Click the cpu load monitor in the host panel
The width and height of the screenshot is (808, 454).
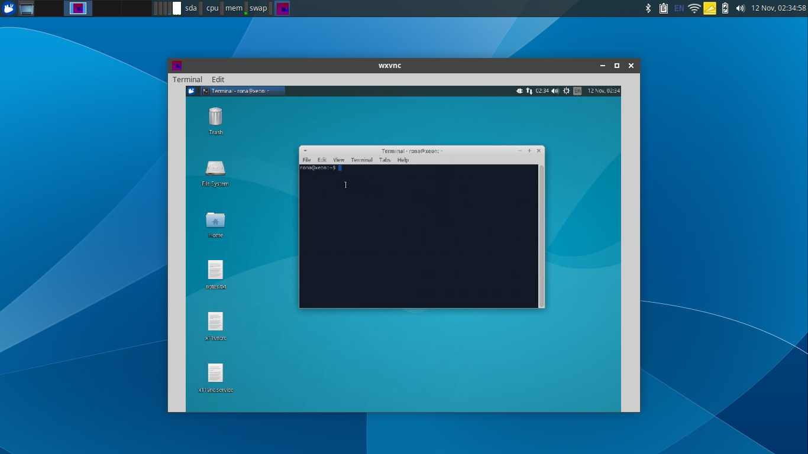pos(212,8)
